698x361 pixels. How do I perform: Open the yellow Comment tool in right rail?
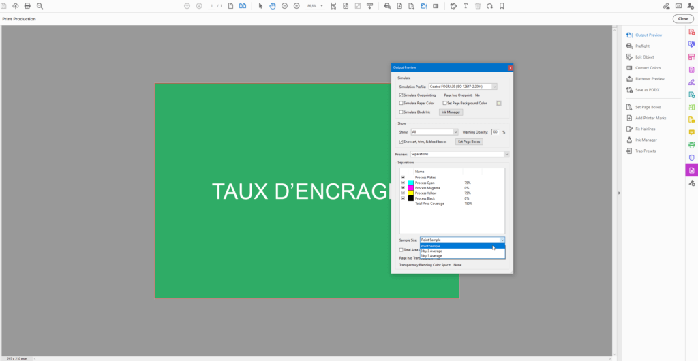(x=691, y=133)
